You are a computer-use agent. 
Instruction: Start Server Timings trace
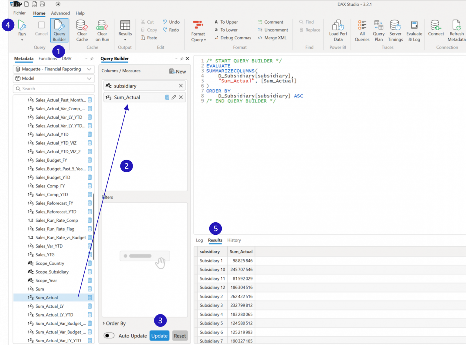coord(395,30)
